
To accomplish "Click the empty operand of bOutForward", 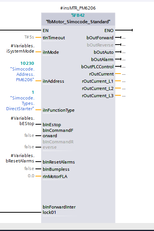I will pos(124,38).
